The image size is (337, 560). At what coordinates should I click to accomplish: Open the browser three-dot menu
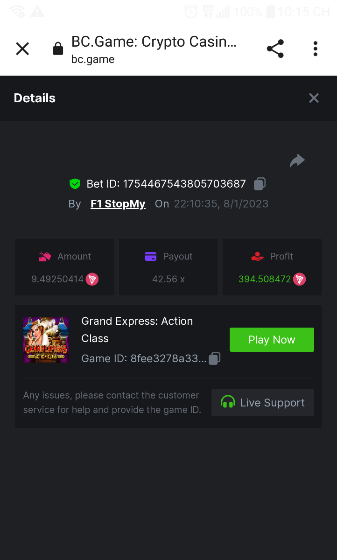click(316, 49)
